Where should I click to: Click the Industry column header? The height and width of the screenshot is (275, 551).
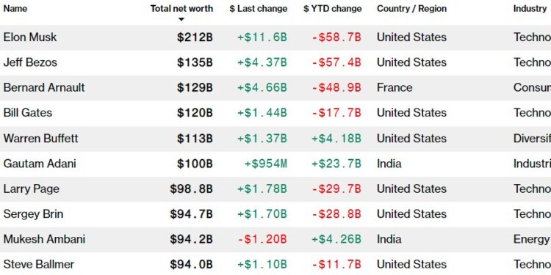[530, 8]
